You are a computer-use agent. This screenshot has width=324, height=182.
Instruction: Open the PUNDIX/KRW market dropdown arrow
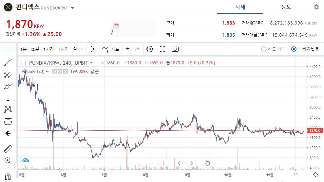(72, 8)
